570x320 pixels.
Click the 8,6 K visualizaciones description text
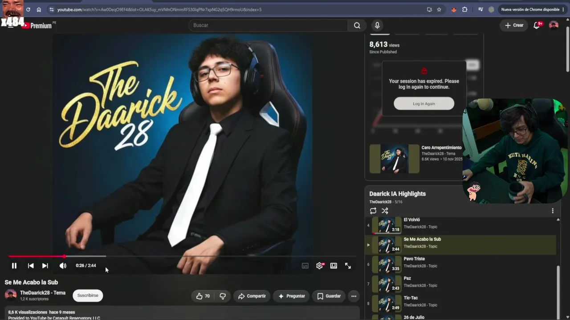coord(41,312)
